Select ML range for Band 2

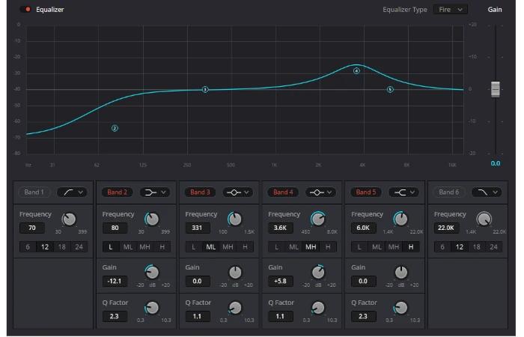(x=128, y=246)
